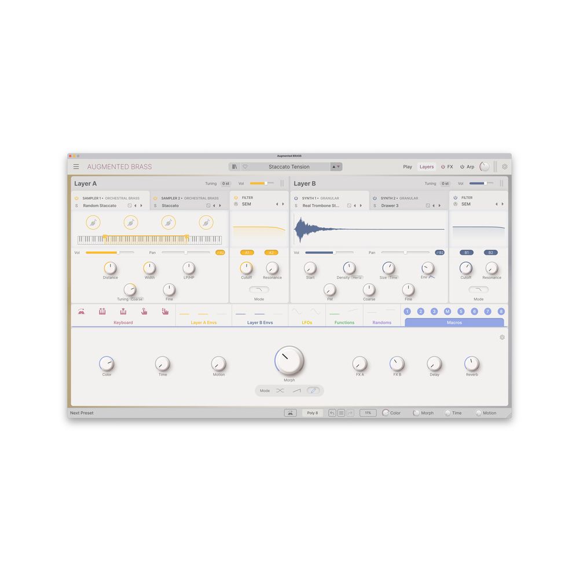Open the hamburger menu next to Augmented Brass

click(77, 167)
